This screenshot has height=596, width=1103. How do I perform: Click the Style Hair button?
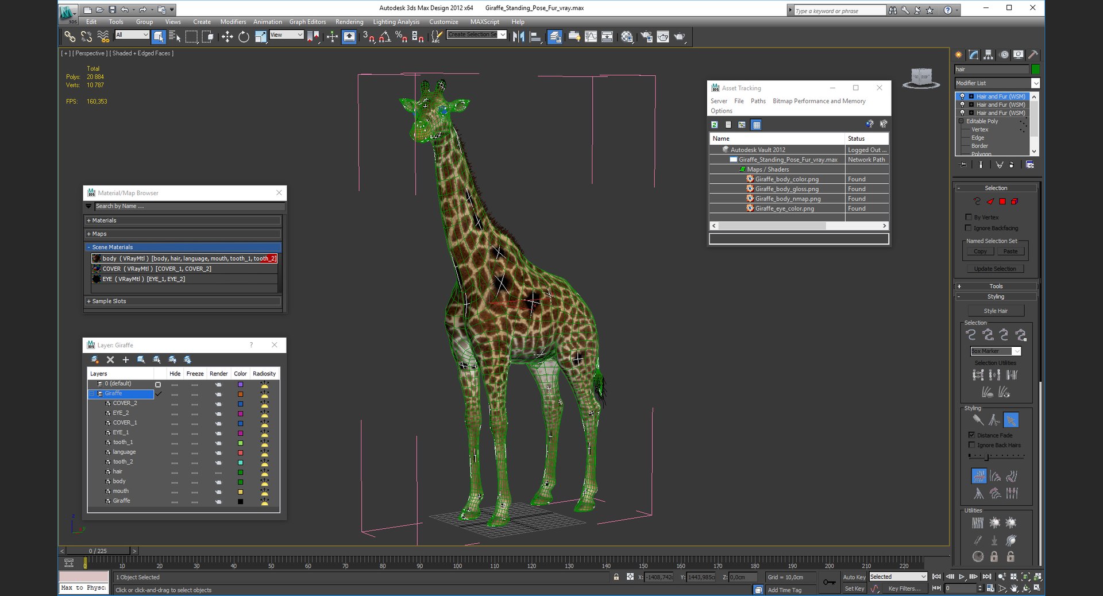click(x=996, y=311)
